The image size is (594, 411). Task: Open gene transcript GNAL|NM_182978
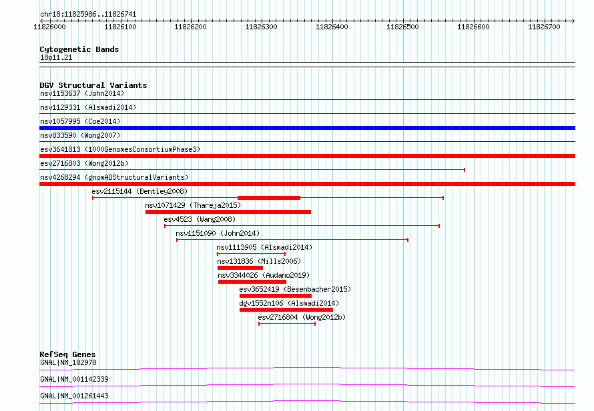click(68, 362)
